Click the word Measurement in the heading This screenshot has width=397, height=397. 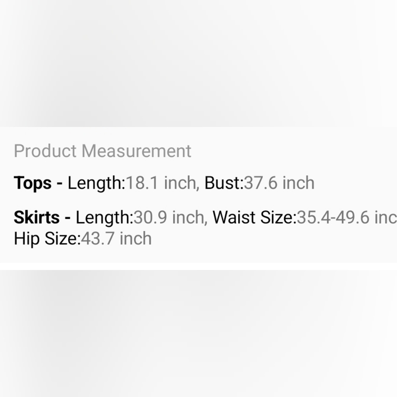137,151
